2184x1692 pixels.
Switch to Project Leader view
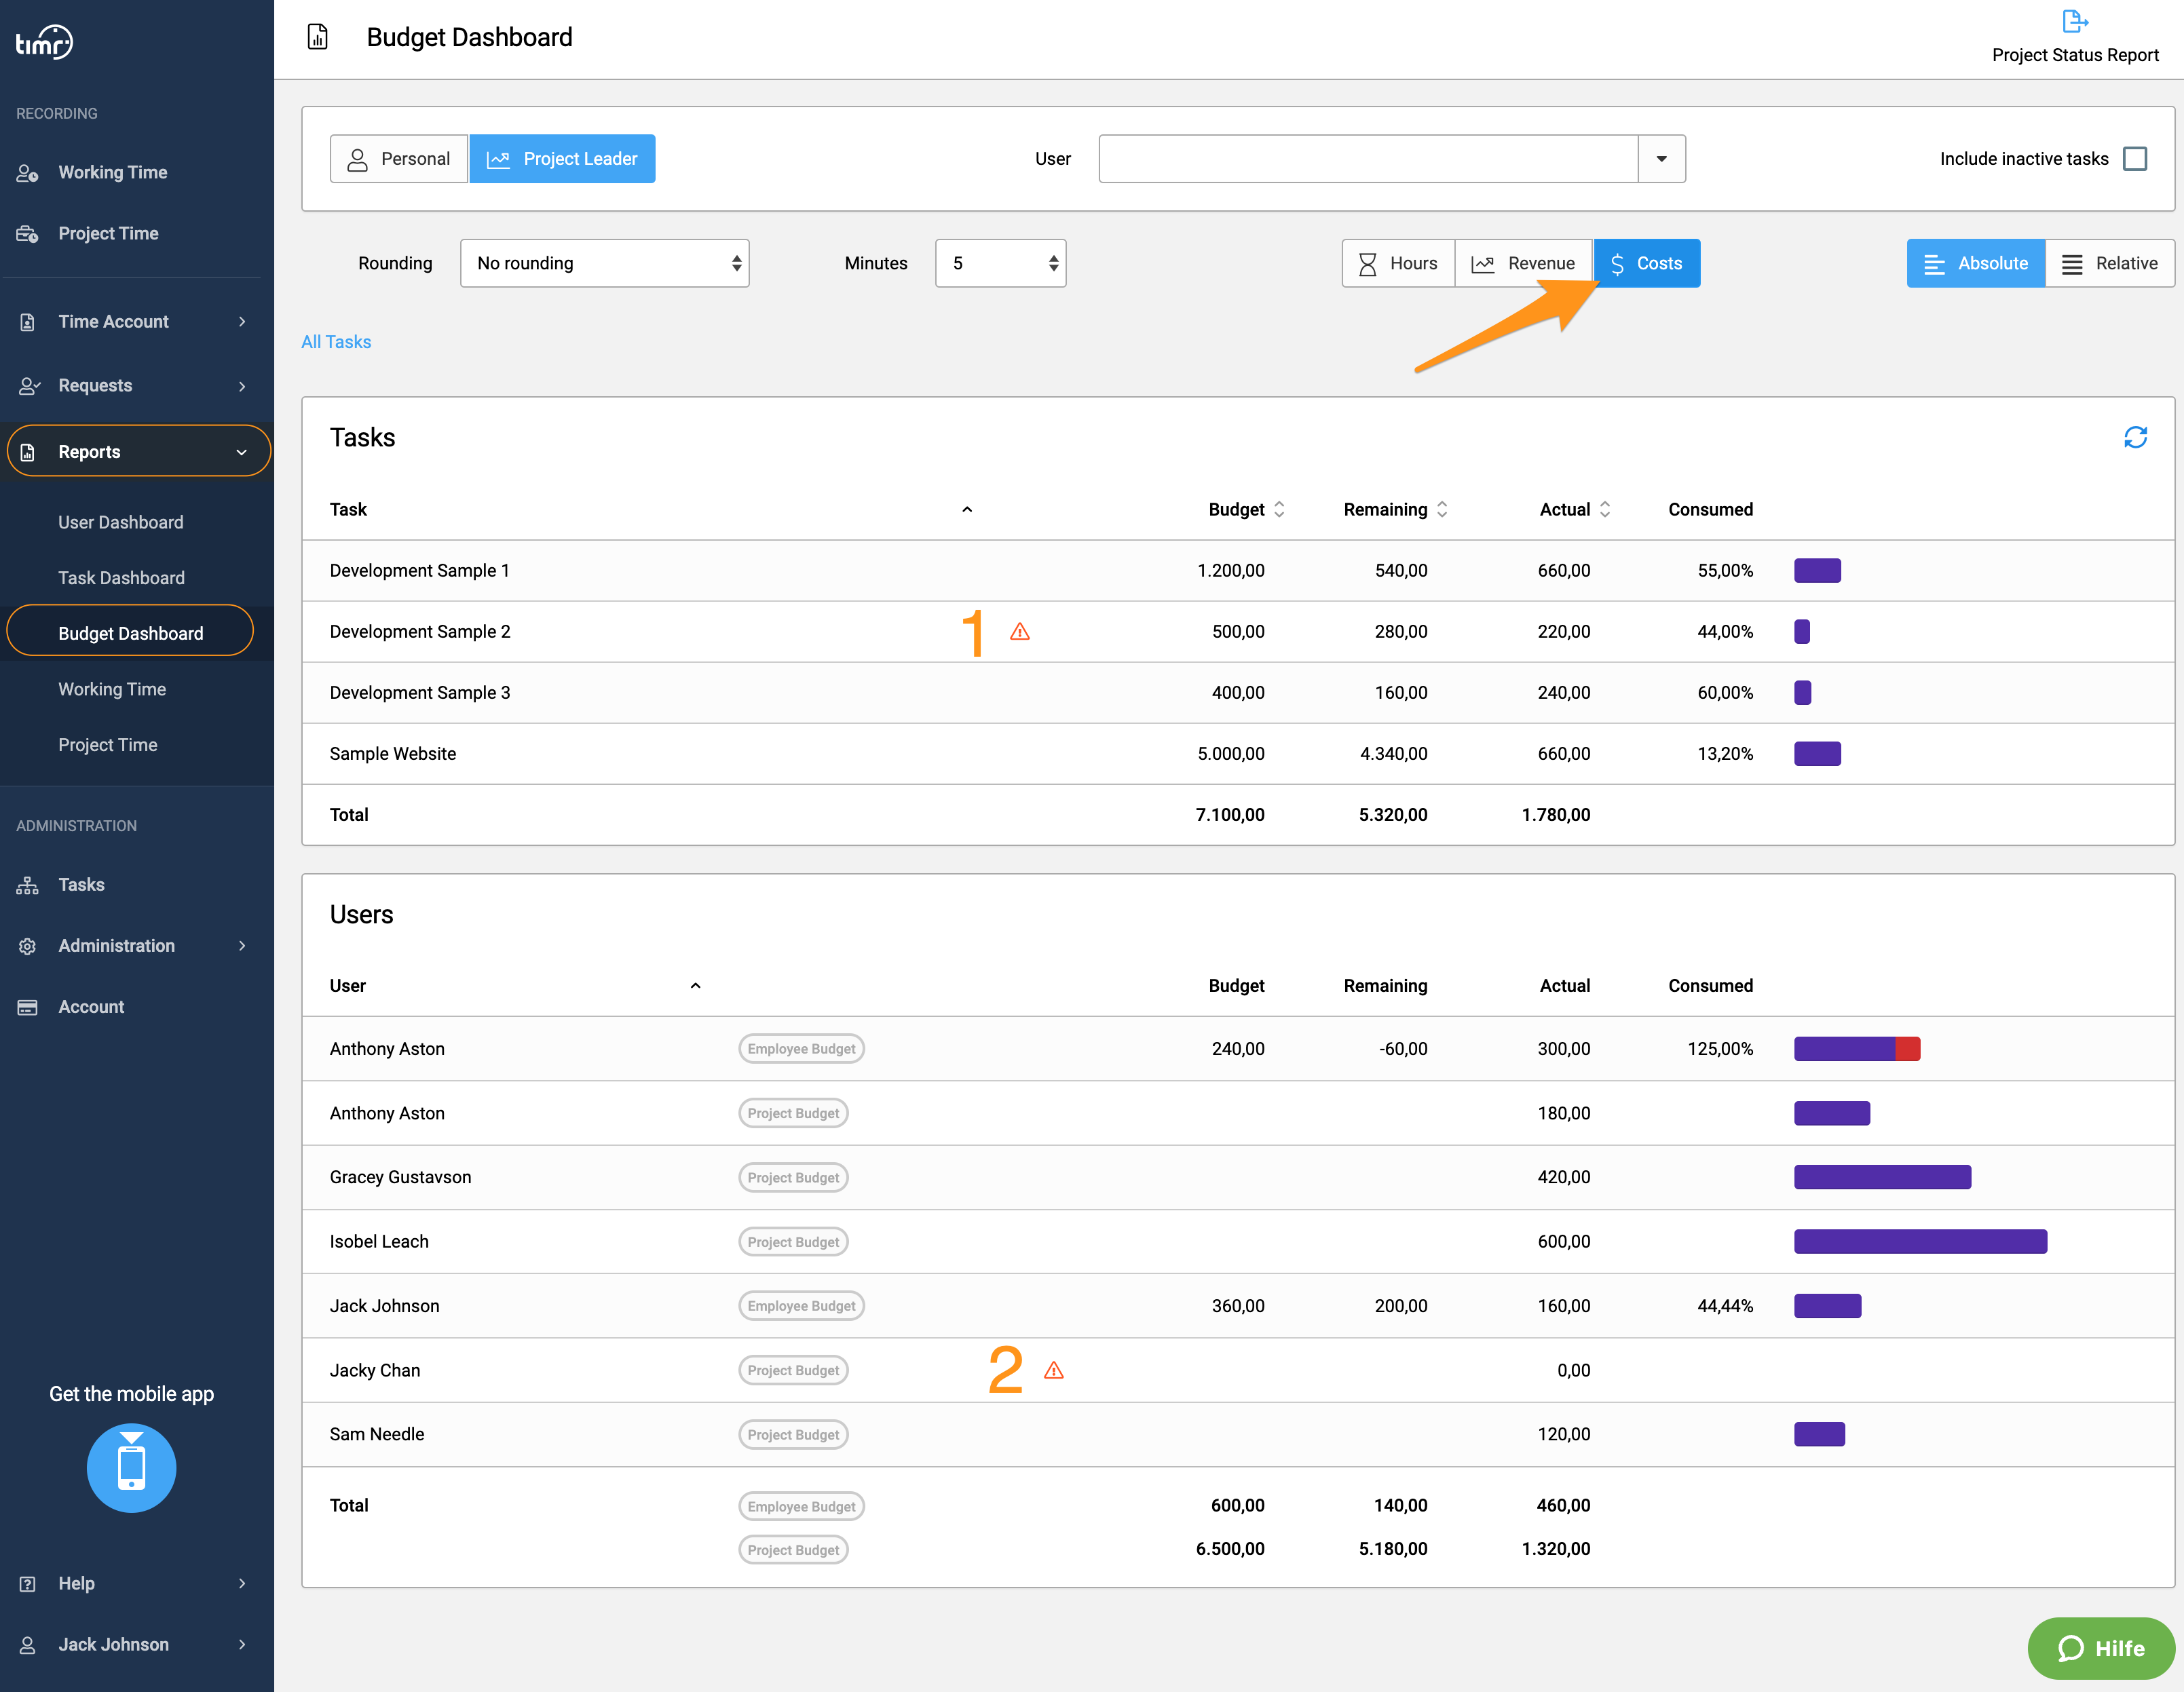coord(562,159)
